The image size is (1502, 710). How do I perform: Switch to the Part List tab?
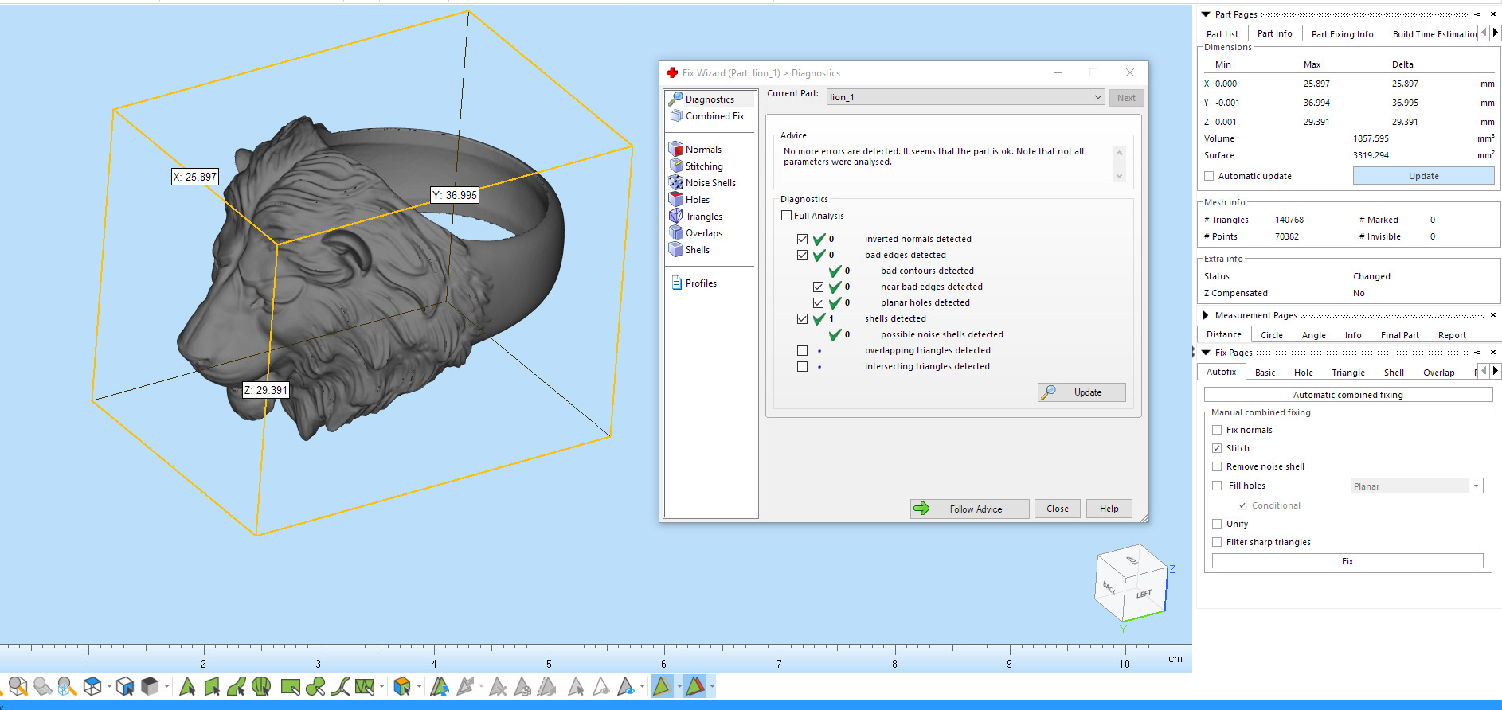click(x=1222, y=34)
